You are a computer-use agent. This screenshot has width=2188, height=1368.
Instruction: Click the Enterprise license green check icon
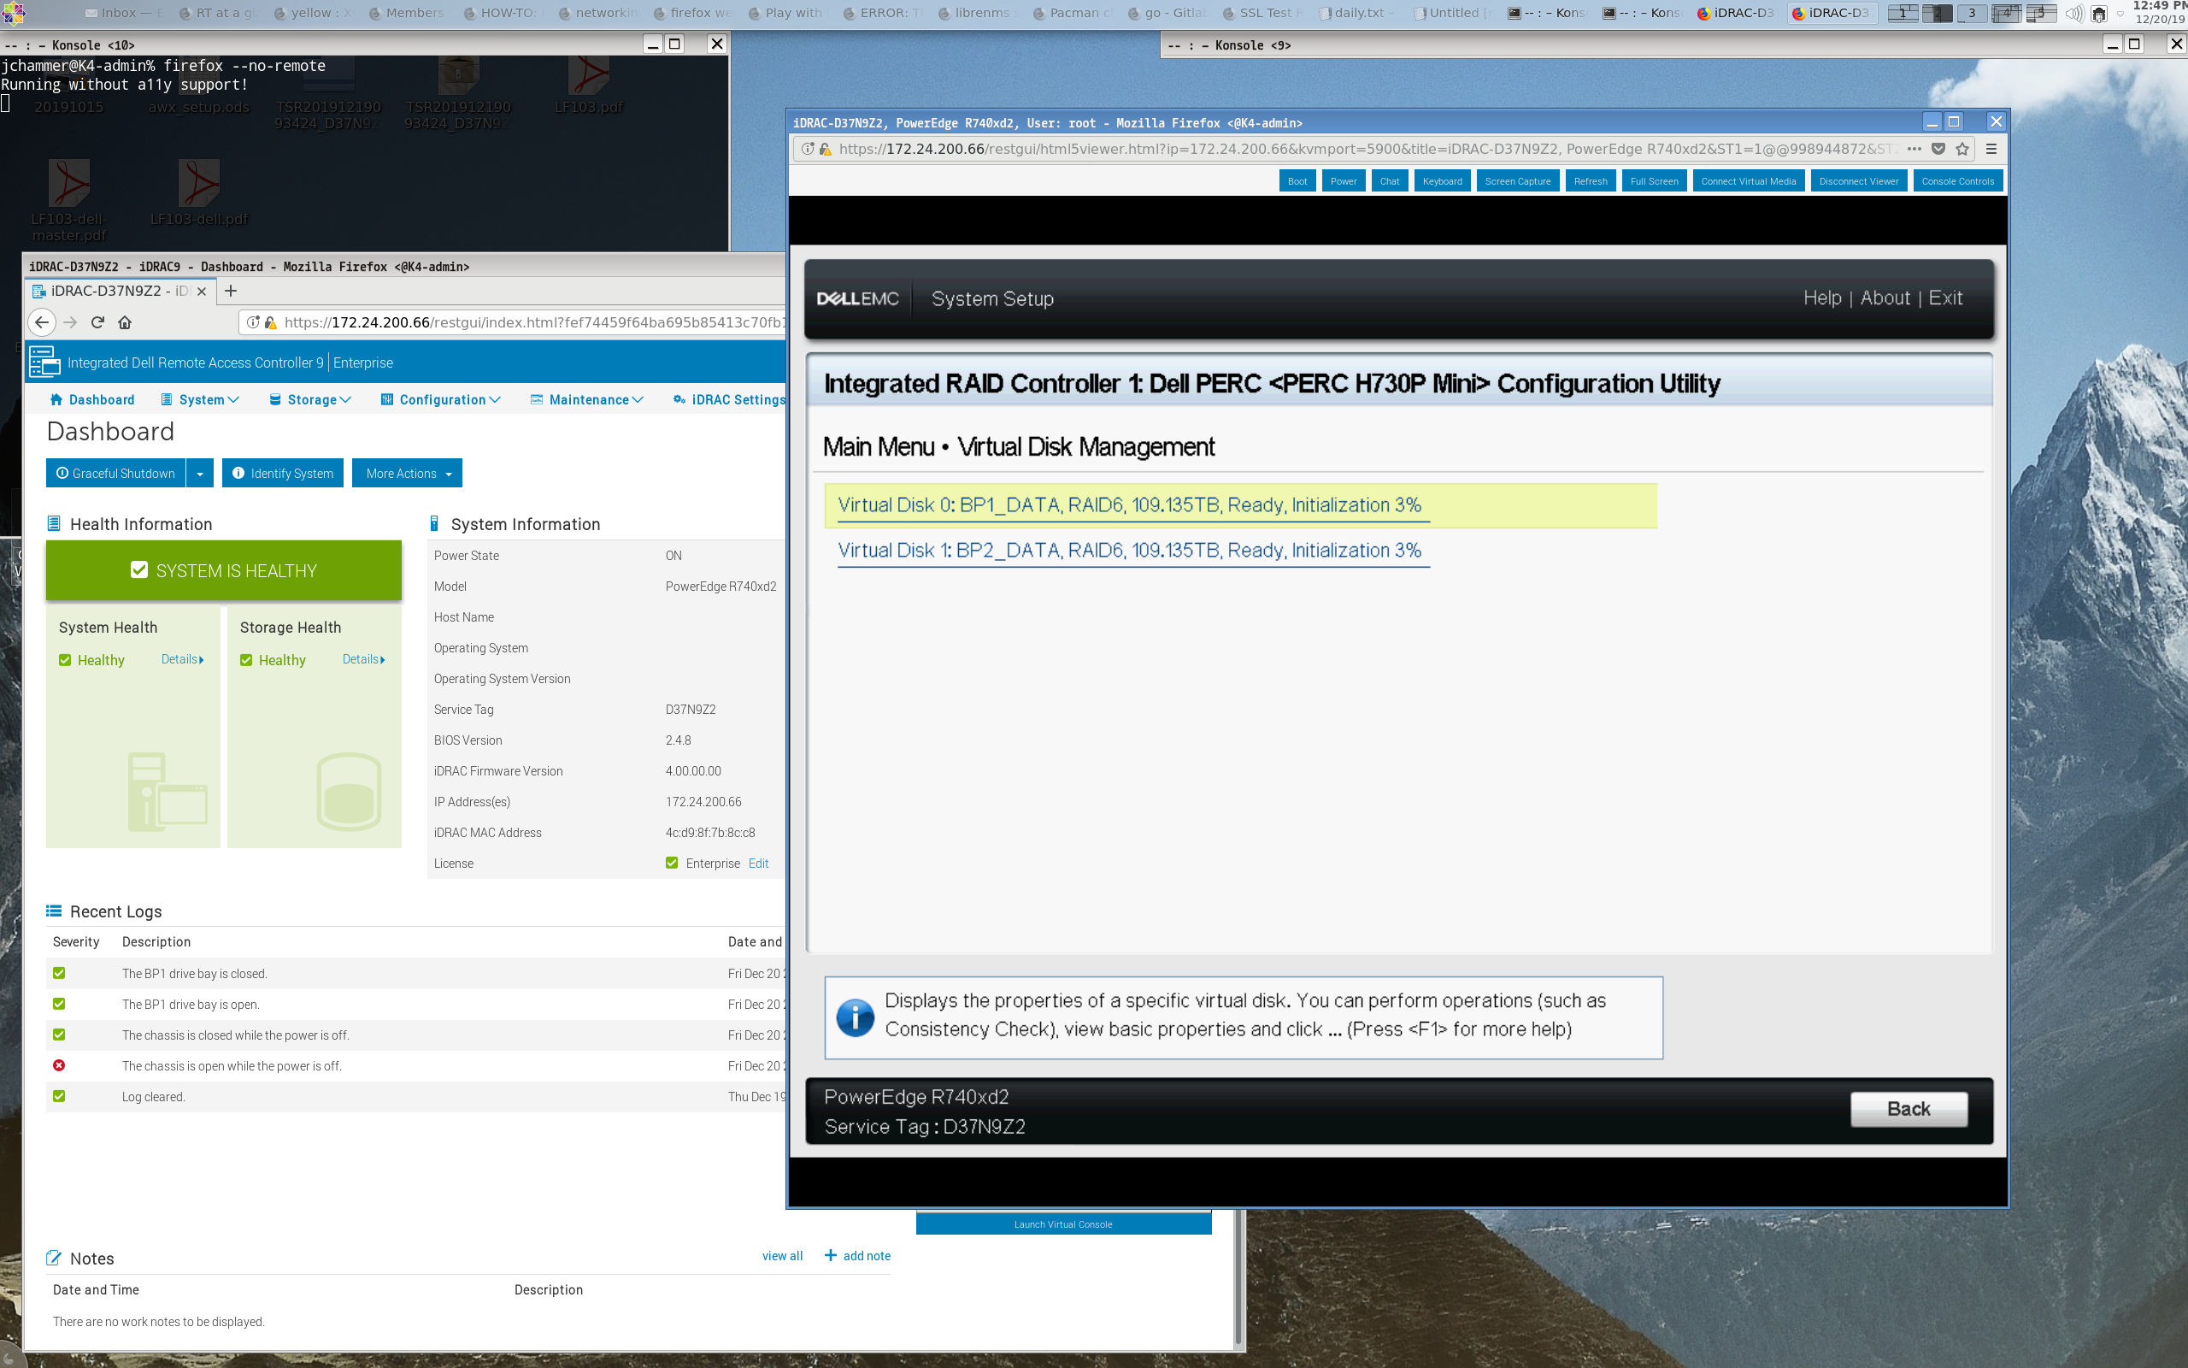coord(672,862)
